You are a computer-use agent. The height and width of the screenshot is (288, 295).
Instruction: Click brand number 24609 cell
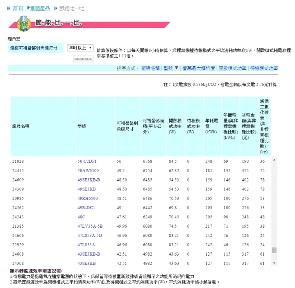tap(18, 180)
